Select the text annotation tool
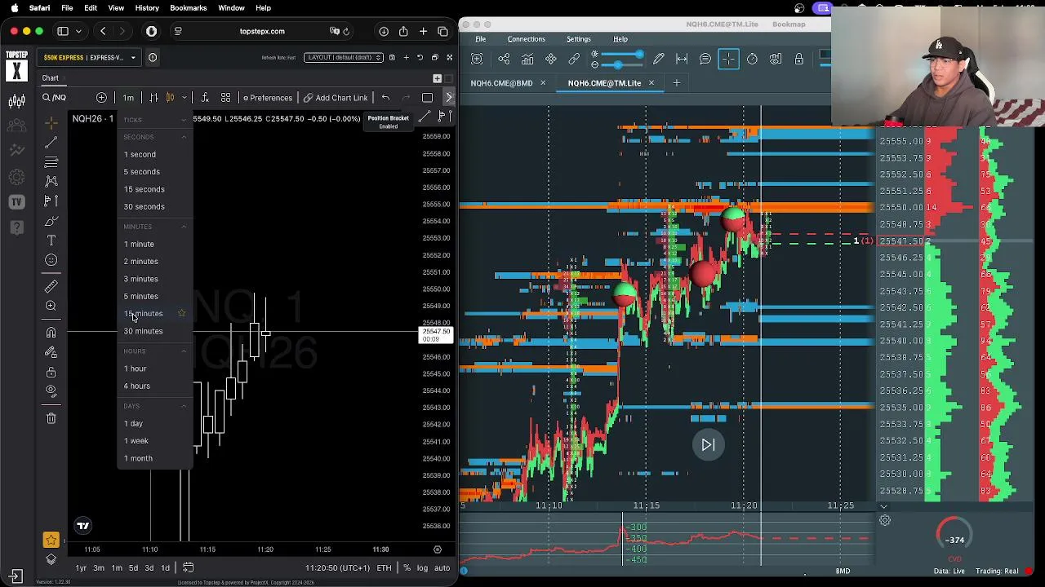The height and width of the screenshot is (587, 1045). click(x=51, y=241)
